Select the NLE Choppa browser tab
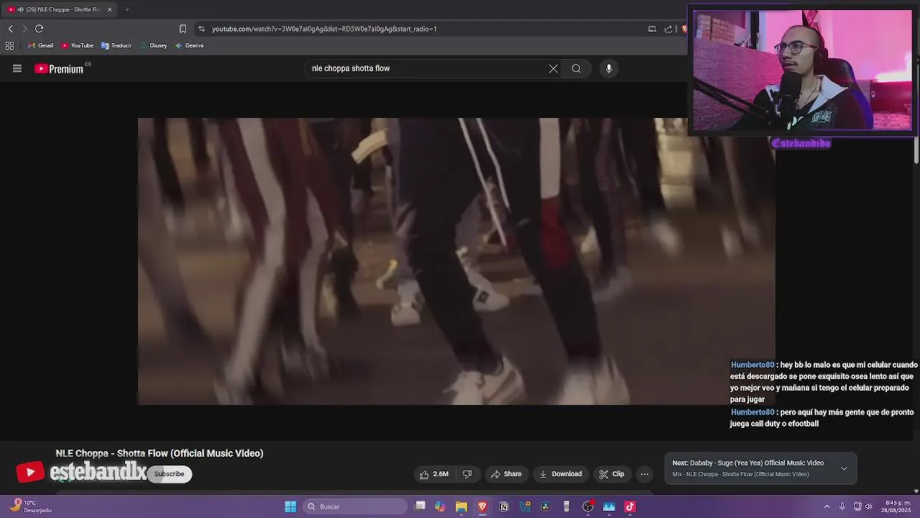The height and width of the screenshot is (518, 920). tap(59, 9)
